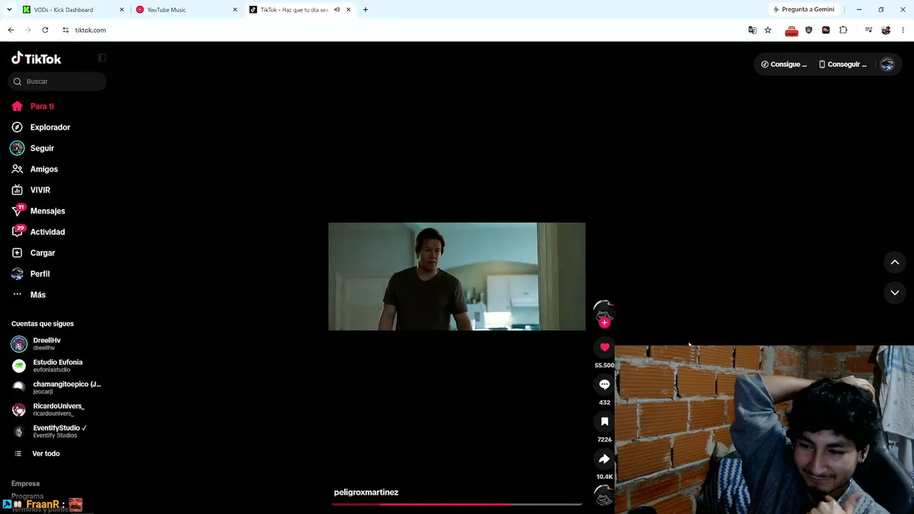Switch to the YouTube Music tab
914x514 pixels.
pyautogui.click(x=184, y=10)
